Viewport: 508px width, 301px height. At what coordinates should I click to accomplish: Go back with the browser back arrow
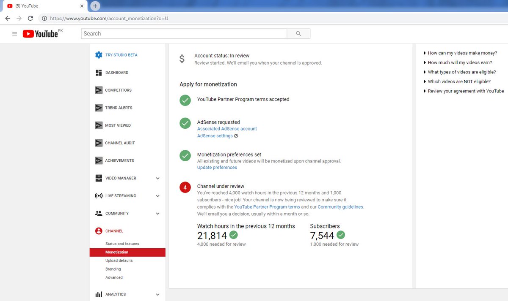pyautogui.click(x=8, y=19)
